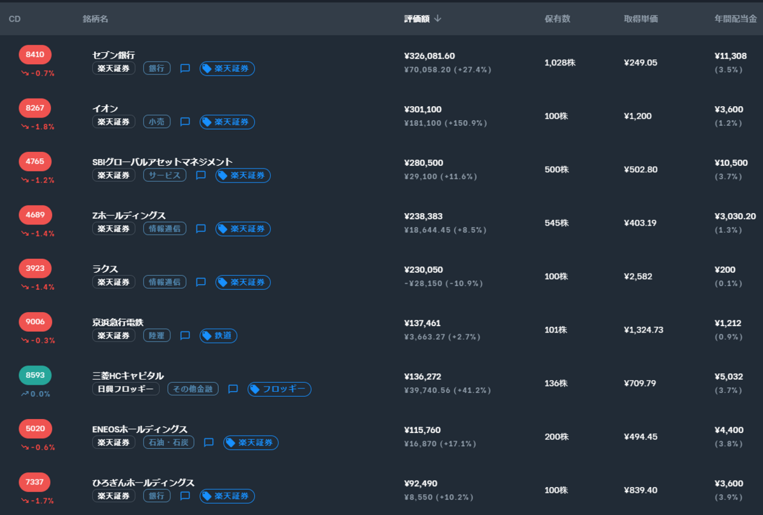763x515 pixels.
Task: Click annual dividend ¥11,308
Action: [x=731, y=56]
